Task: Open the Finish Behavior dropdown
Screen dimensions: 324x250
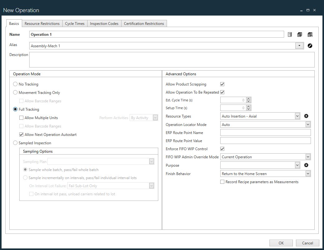Action: (x=308, y=173)
